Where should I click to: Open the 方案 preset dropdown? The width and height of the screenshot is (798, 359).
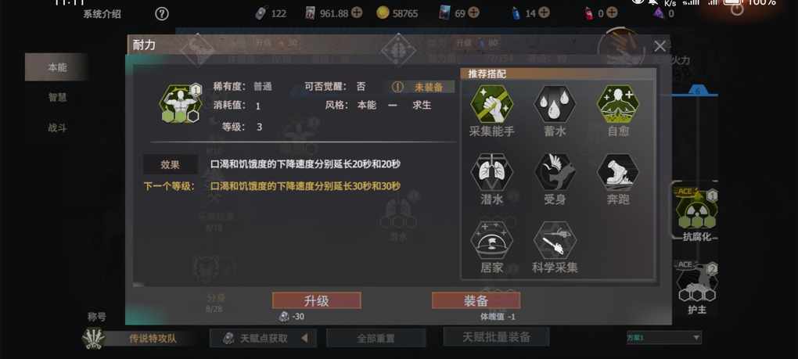pos(664,337)
